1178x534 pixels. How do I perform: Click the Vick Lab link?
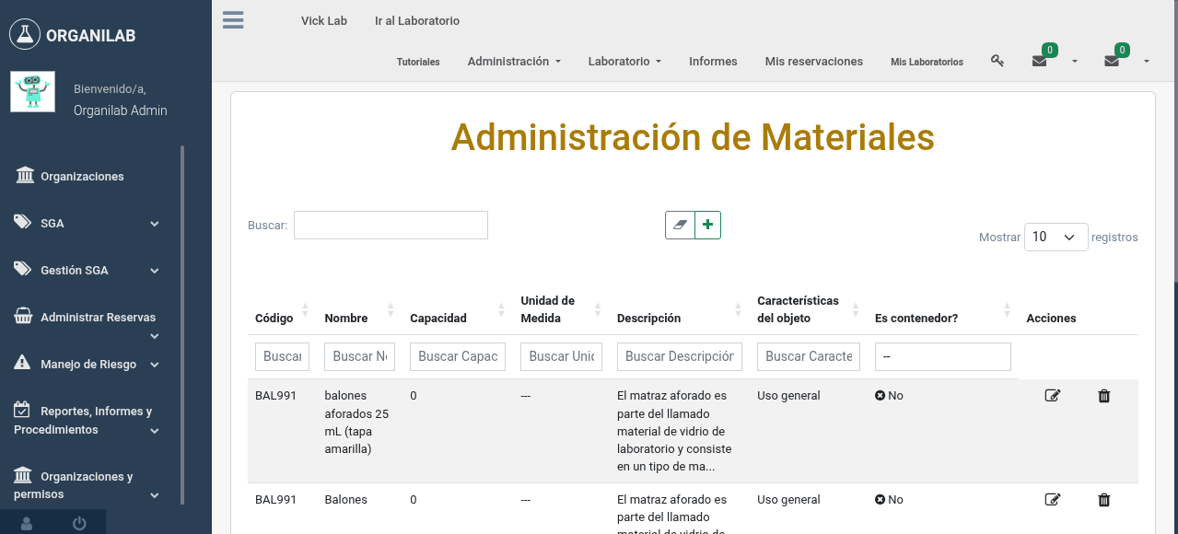click(x=324, y=20)
